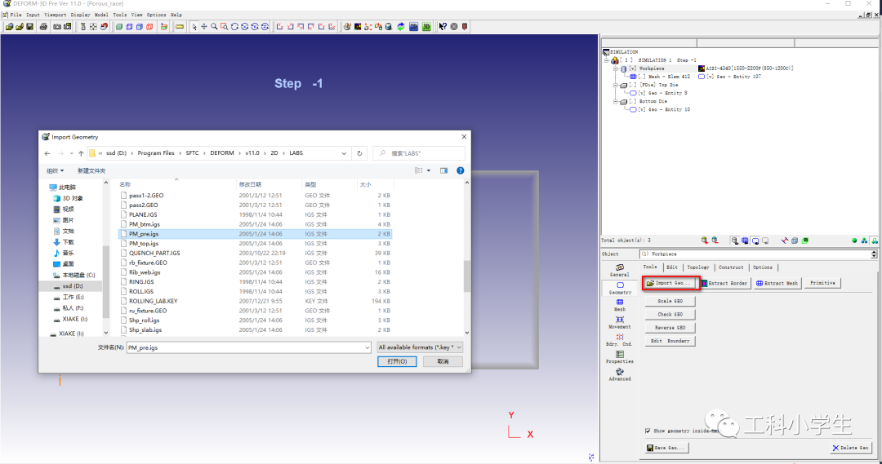Select the QUENCH_PART.IGS file
The width and height of the screenshot is (882, 464).
point(154,253)
